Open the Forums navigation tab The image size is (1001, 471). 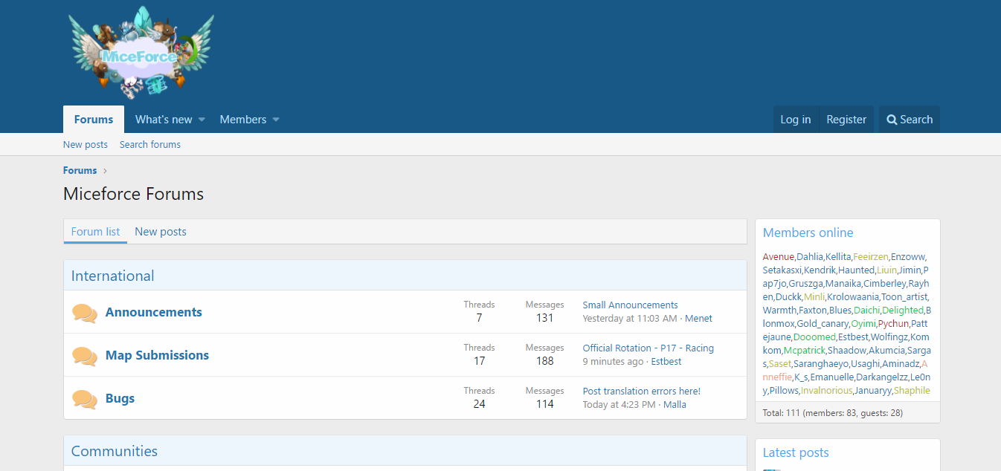(x=94, y=120)
